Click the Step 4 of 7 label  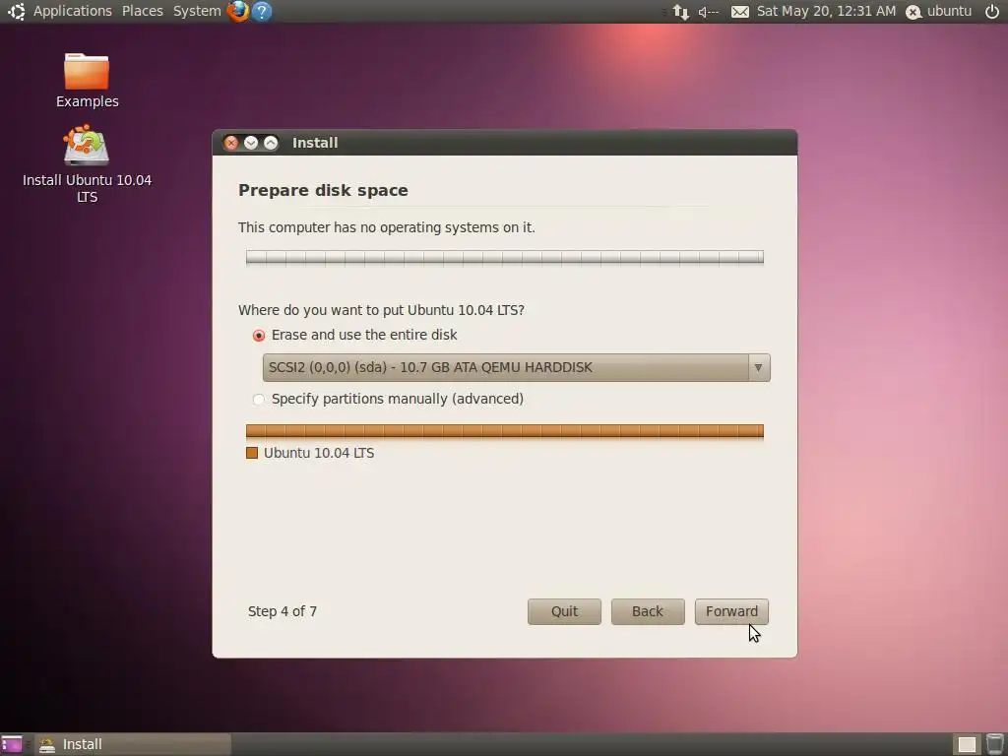click(x=283, y=611)
